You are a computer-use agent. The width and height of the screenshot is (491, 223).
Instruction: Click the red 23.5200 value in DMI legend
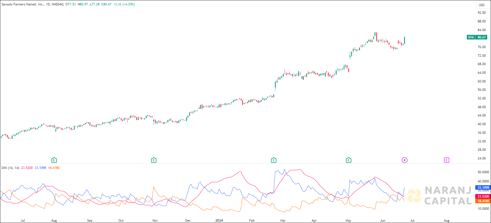click(27, 168)
